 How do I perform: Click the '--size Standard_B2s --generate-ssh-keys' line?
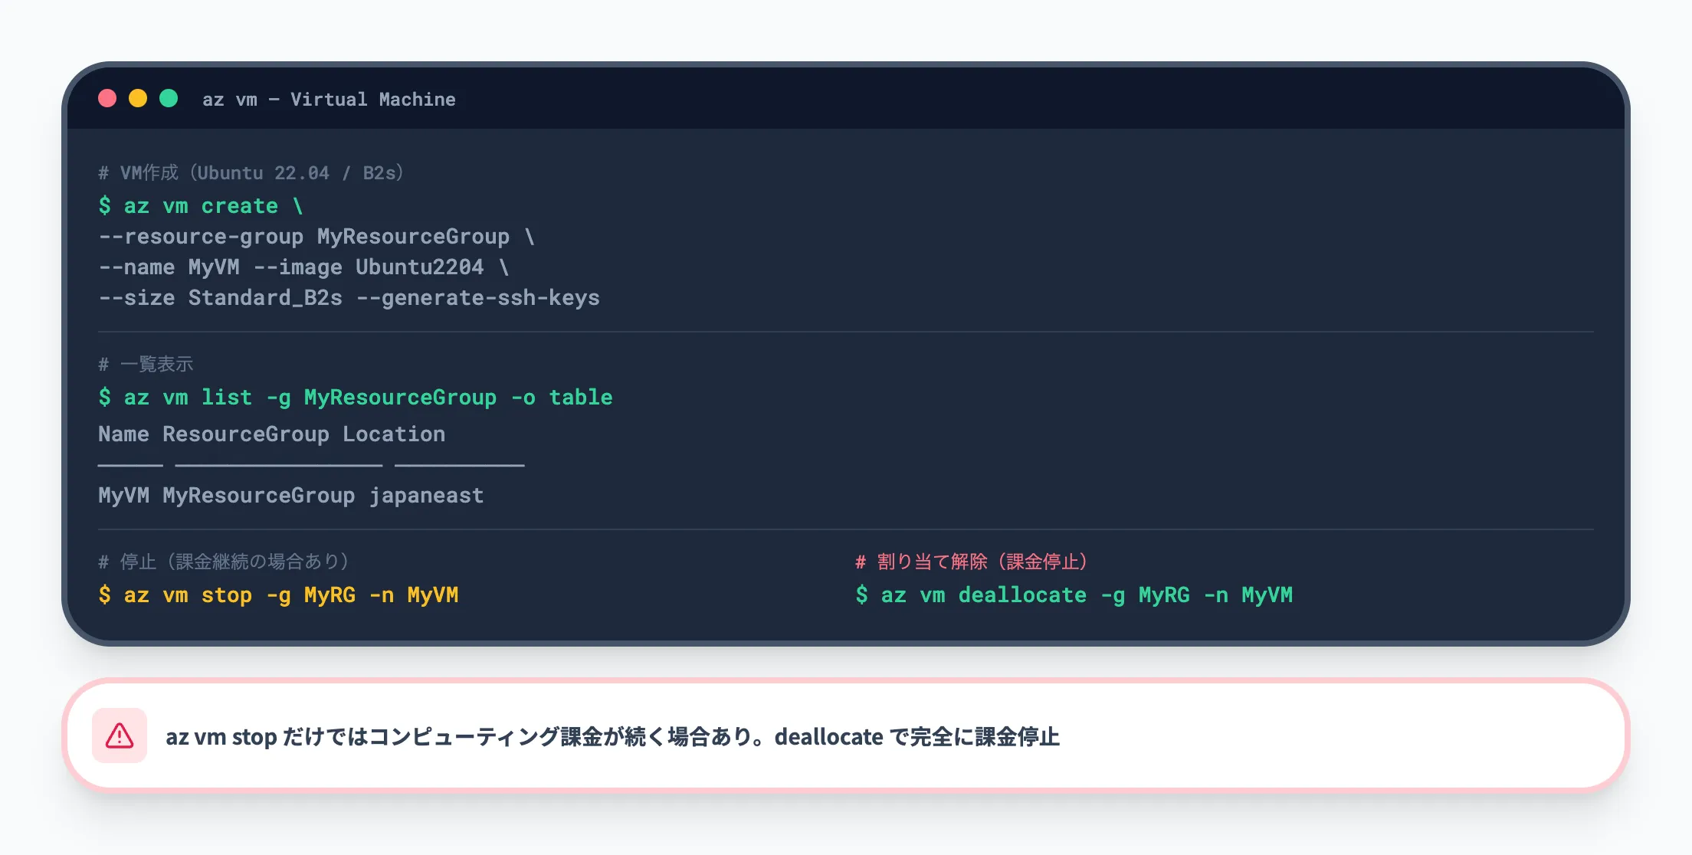(349, 298)
